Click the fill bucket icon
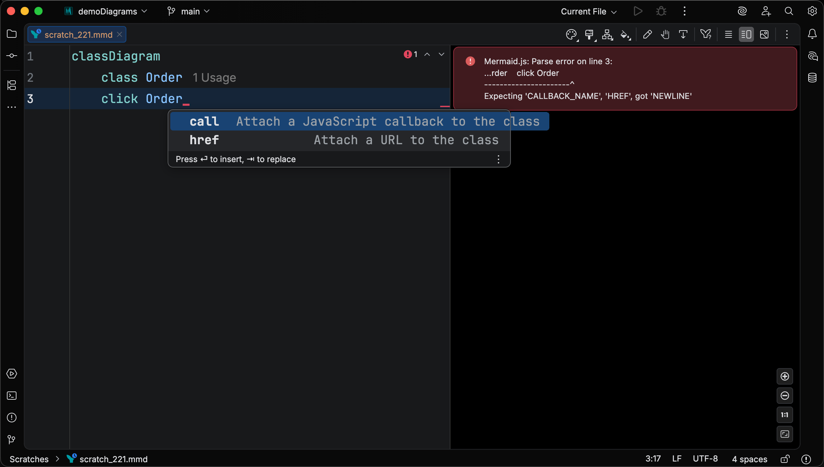Screen dimensions: 824x467 coord(626,34)
